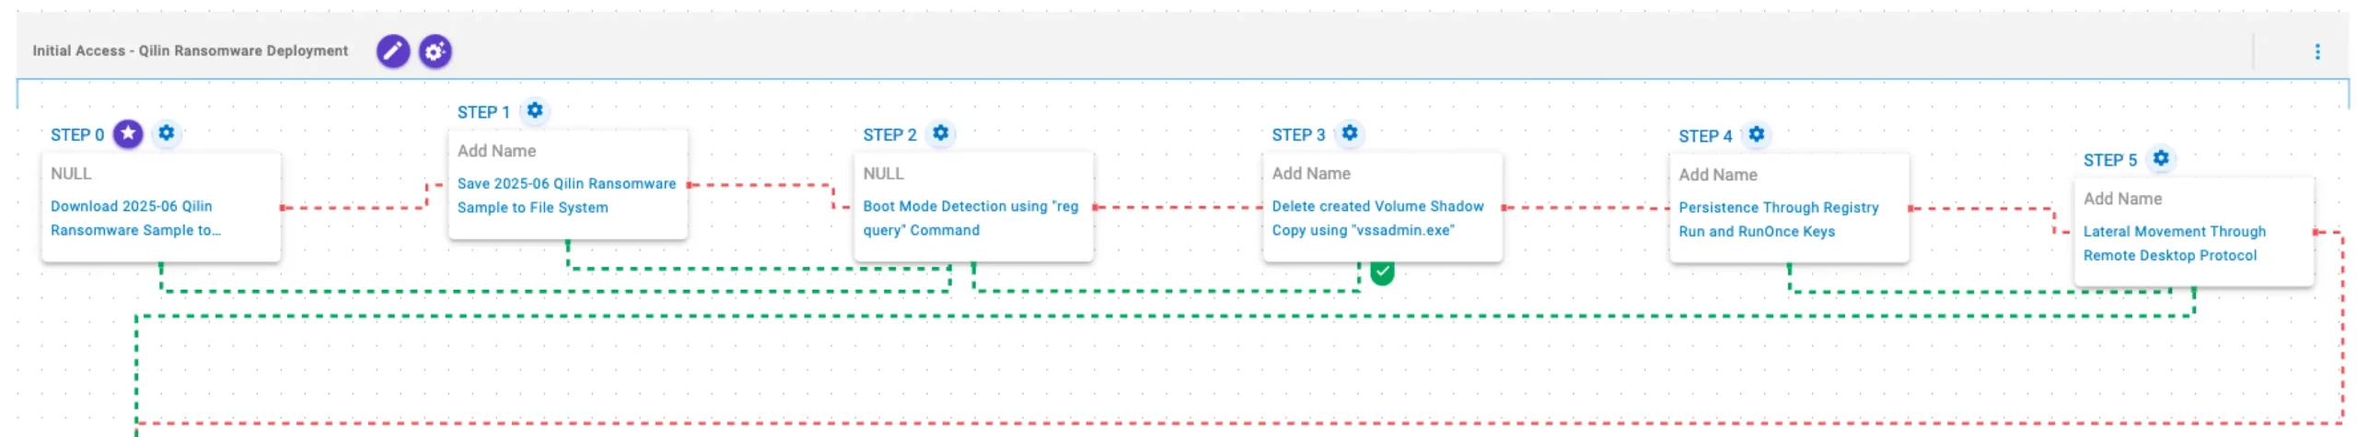The width and height of the screenshot is (2357, 437).
Task: Open Step 5 gear settings
Action: pos(2160,159)
